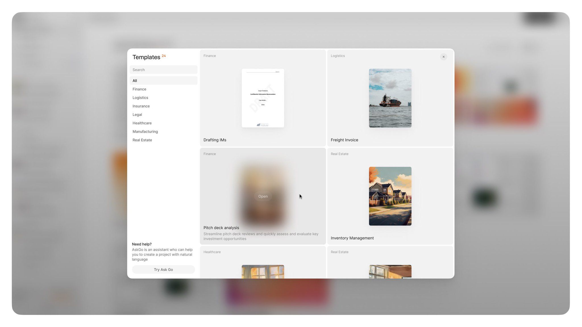
Task: Click the Inventory Management title
Action: click(x=352, y=238)
